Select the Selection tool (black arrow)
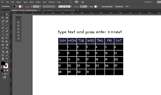The height and width of the screenshot is (95, 161). [3, 14]
